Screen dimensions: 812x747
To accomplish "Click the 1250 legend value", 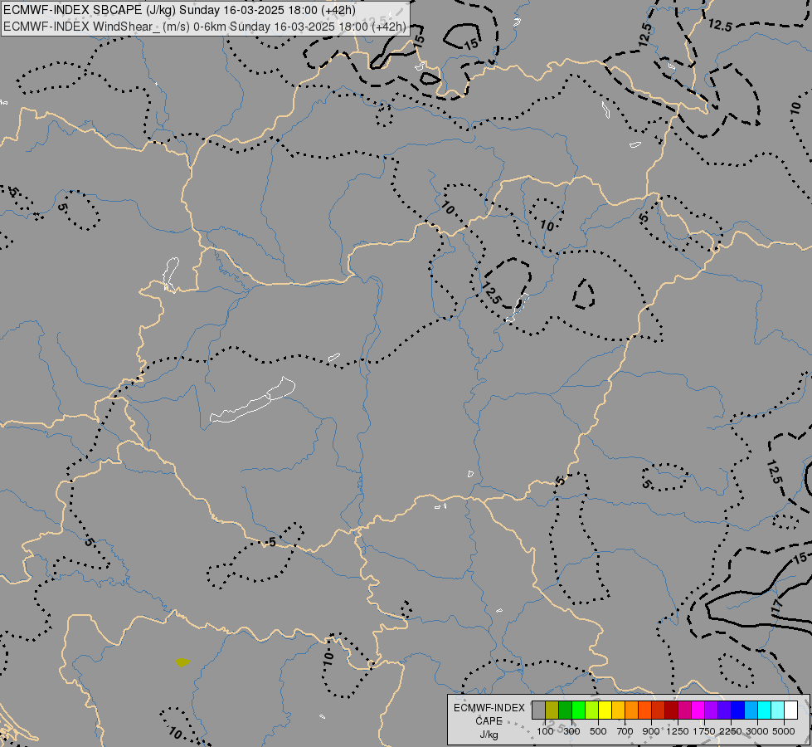I will [678, 731].
